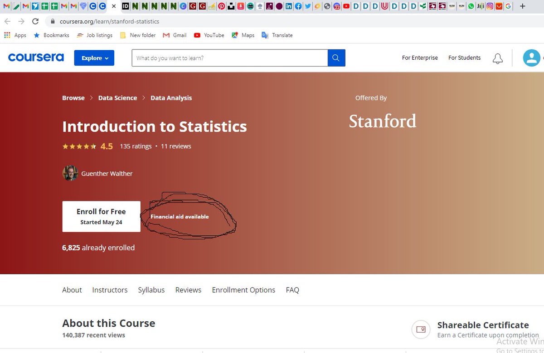Expand the Explore dropdown

tap(94, 58)
